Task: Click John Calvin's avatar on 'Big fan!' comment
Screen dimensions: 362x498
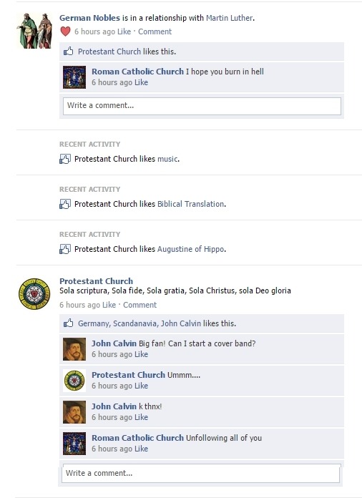Action: pos(74,349)
